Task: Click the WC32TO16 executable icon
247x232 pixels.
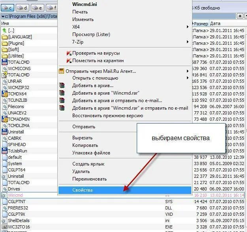Action: [x=5, y=227]
